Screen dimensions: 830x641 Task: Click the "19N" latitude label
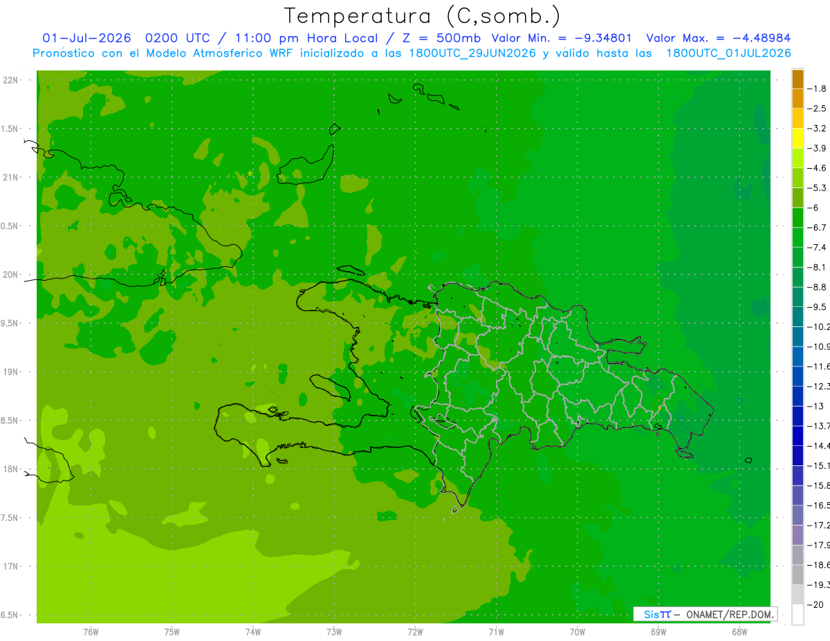[11, 372]
